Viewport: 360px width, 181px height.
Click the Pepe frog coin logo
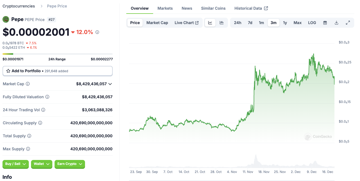(x=6, y=19)
